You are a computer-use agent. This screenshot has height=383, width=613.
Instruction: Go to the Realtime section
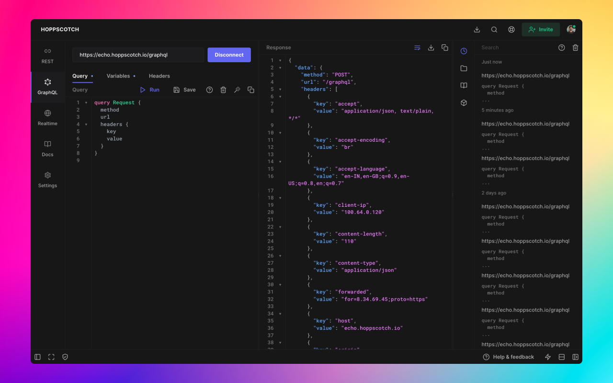click(47, 118)
